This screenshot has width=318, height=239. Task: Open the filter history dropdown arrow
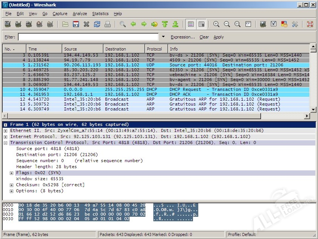click(x=163, y=37)
